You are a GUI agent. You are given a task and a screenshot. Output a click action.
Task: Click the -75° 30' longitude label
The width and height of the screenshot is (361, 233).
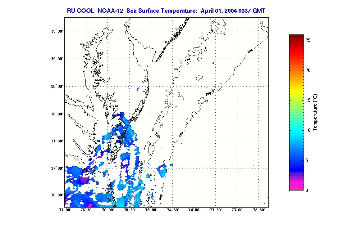(x=129, y=210)
